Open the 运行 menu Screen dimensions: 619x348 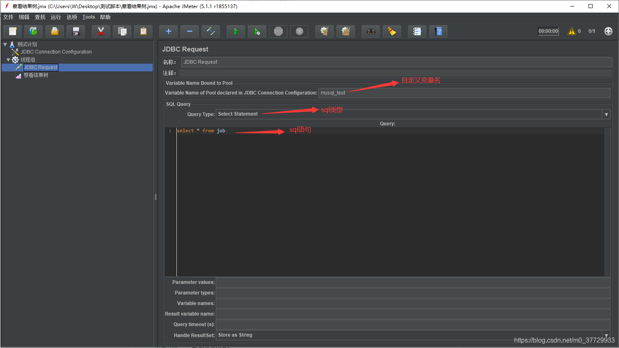pyautogui.click(x=56, y=17)
